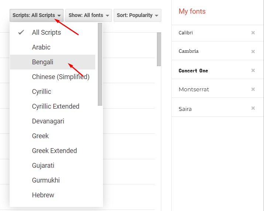The width and height of the screenshot is (264, 211).
Task: Select Calibri in My fonts
Action: [186, 33]
